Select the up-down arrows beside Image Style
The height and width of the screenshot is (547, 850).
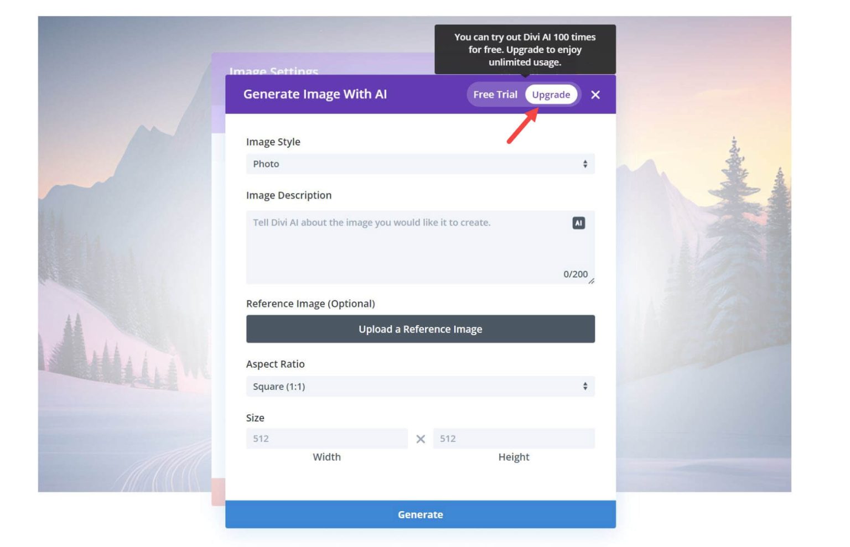[585, 164]
